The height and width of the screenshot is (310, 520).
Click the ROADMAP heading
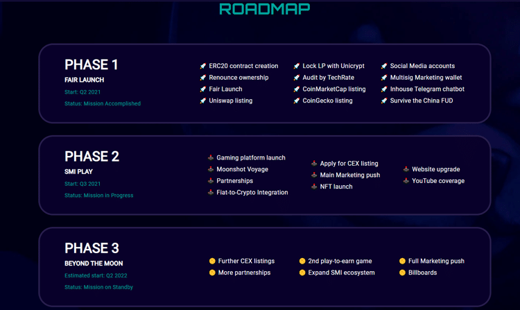(x=265, y=9)
